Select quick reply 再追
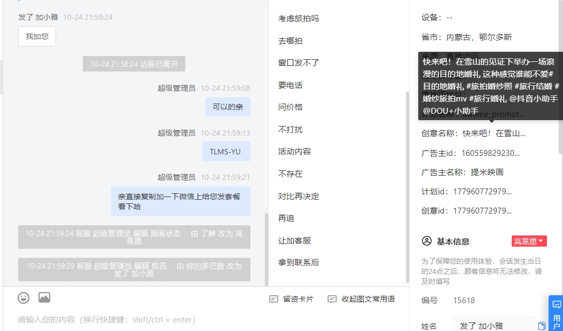The height and width of the screenshot is (331, 563). (x=286, y=218)
